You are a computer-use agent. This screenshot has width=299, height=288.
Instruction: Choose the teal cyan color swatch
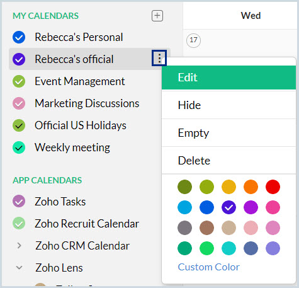228,248
